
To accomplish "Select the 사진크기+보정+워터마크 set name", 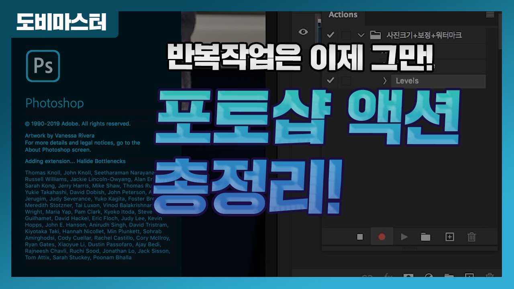I will (424, 35).
